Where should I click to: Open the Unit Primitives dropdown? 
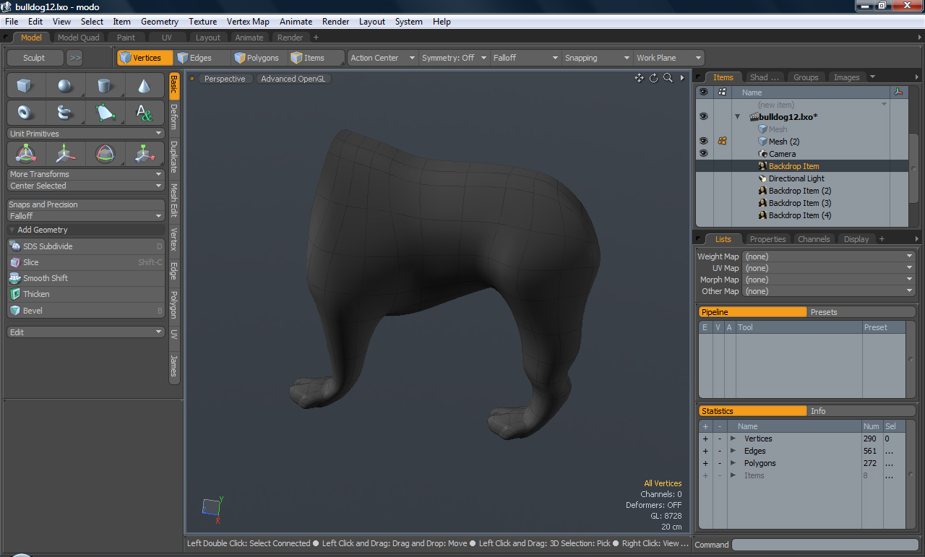point(86,134)
